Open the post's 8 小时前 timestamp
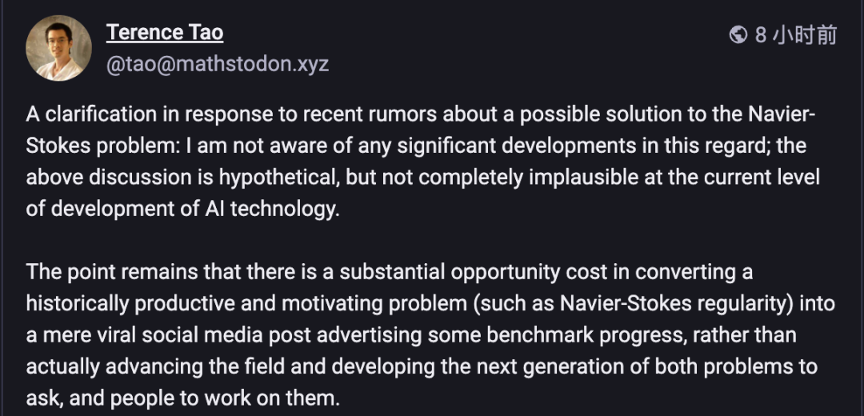This screenshot has width=864, height=416. (x=796, y=34)
